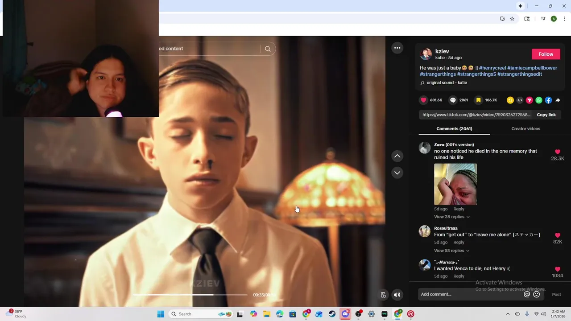Bookmark page with Chrome star icon
571x321 pixels.
(512, 19)
